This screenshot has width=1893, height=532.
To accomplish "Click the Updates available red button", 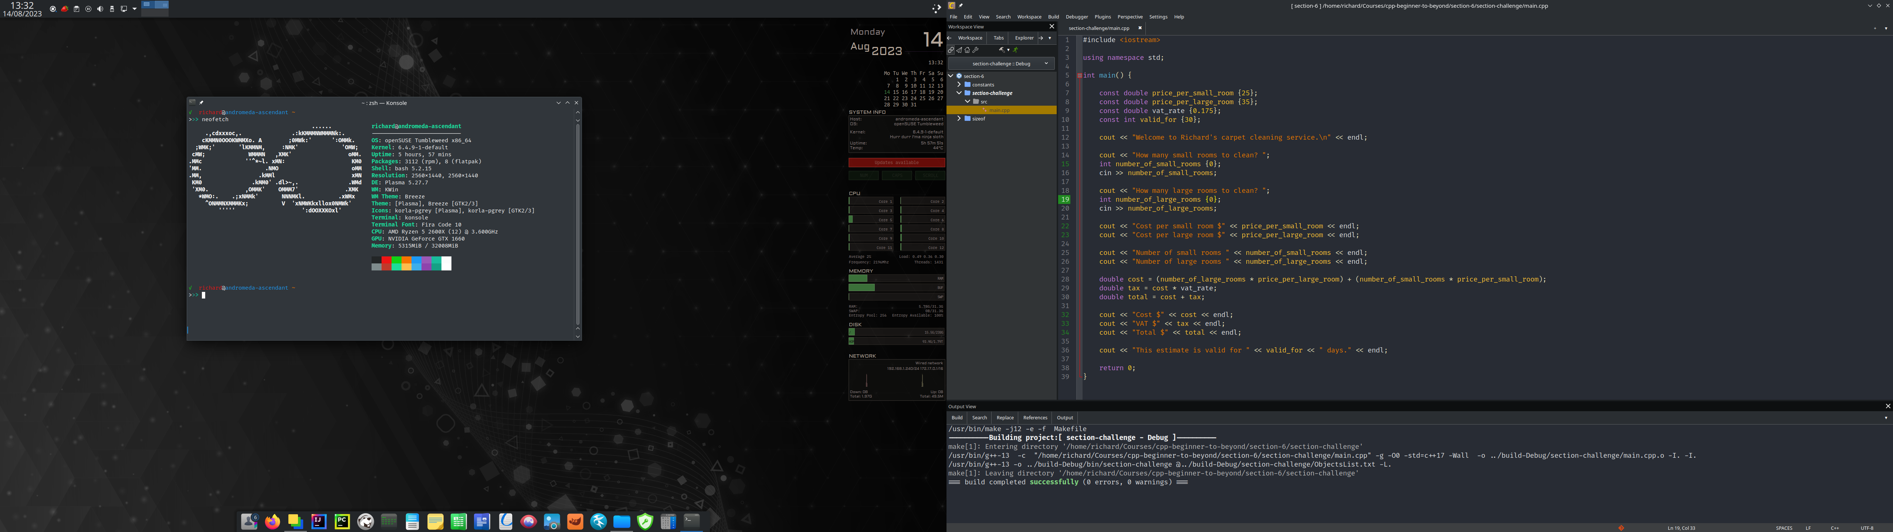I will tap(897, 163).
